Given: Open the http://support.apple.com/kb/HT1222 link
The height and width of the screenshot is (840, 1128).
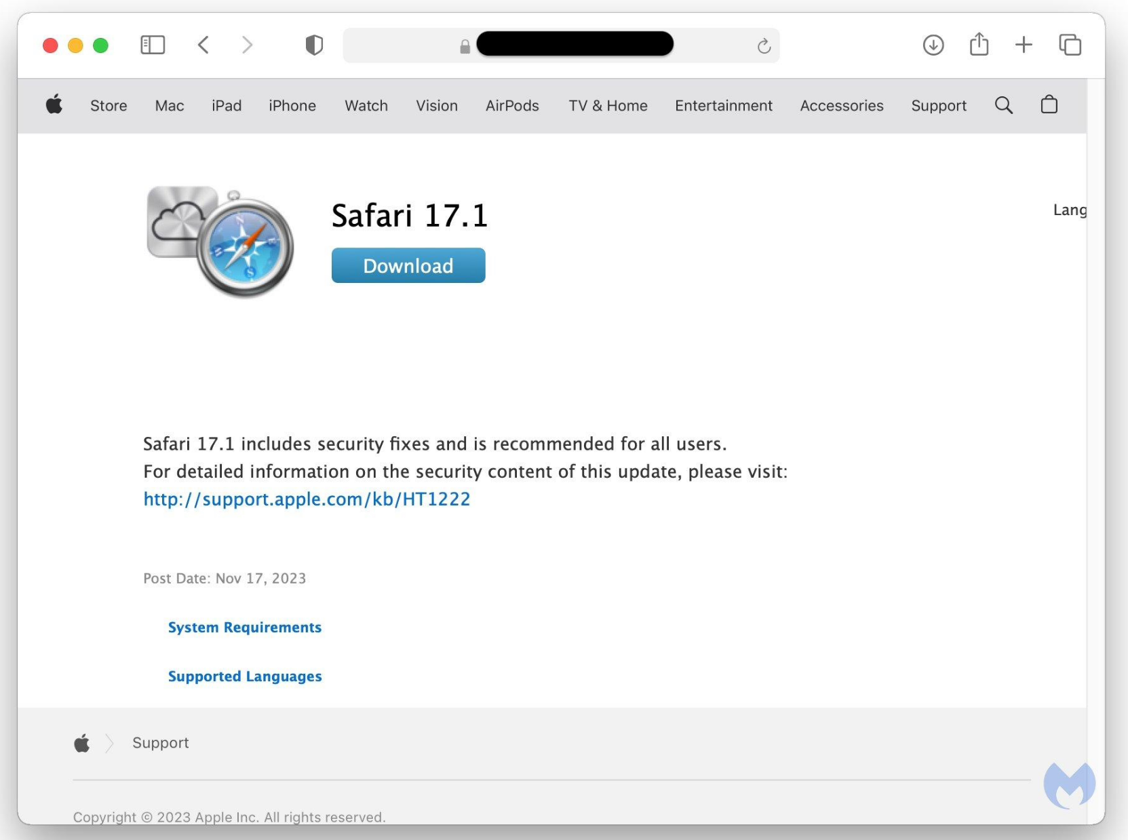Looking at the screenshot, I should 307,499.
